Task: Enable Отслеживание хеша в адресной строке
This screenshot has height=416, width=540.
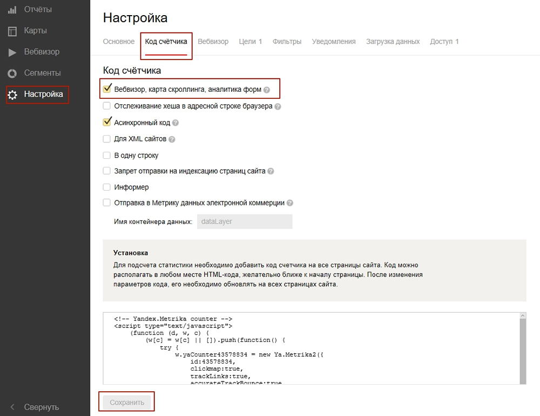Action: pos(106,107)
